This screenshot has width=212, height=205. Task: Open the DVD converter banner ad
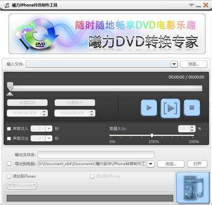107,33
